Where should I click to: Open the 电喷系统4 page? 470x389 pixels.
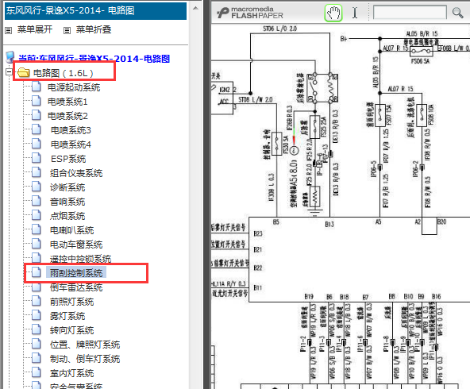[71, 144]
